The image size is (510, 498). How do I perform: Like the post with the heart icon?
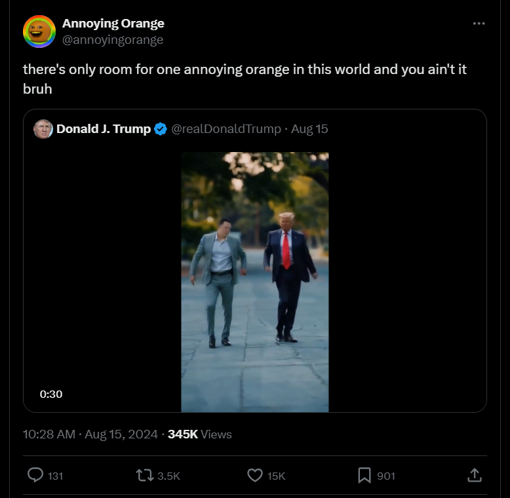[x=255, y=475]
